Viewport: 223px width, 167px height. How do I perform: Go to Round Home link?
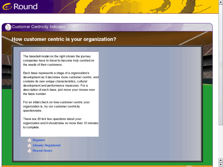click(x=42, y=150)
